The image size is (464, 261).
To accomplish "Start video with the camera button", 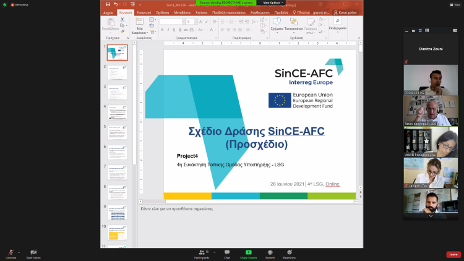I will [x=33, y=252].
